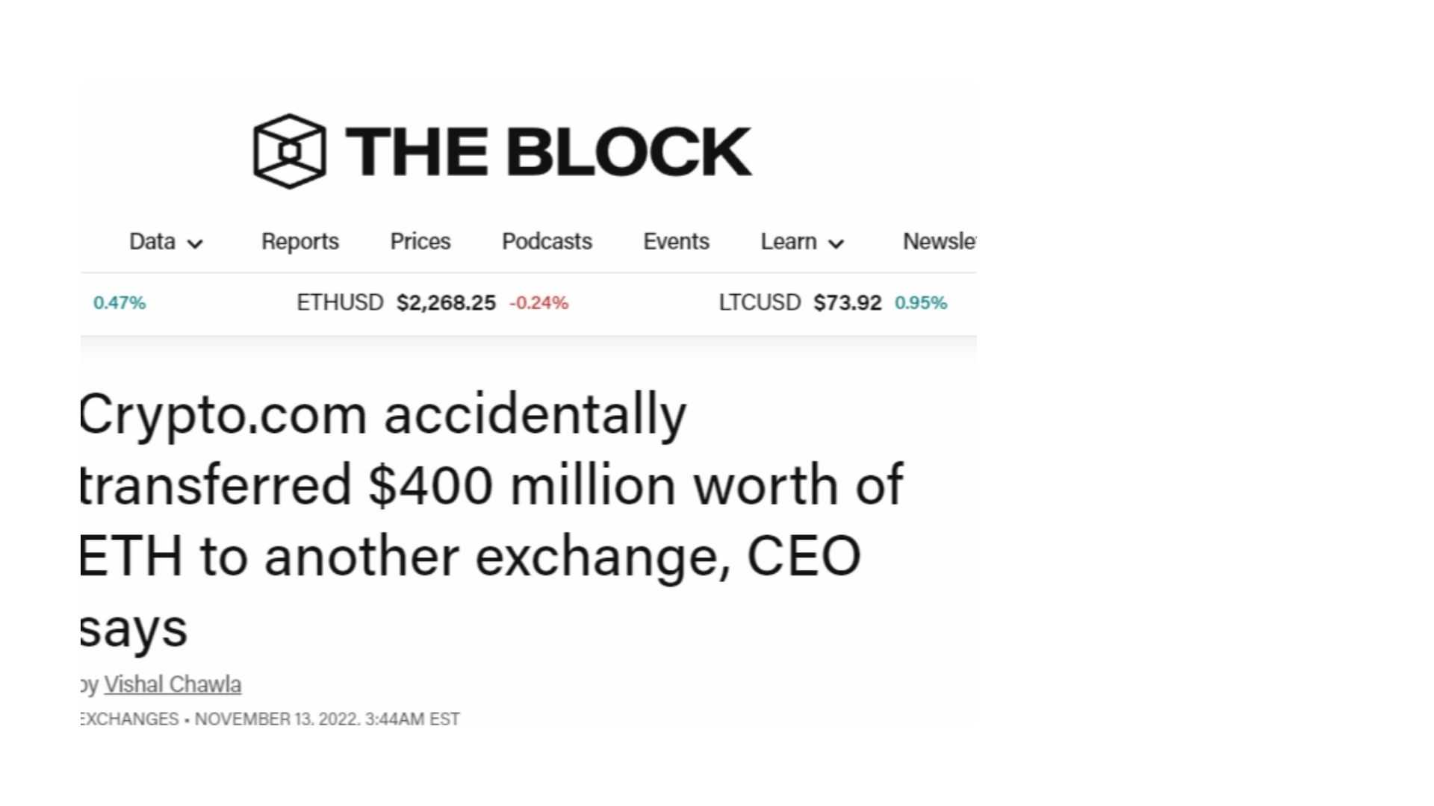Open the Reports navigation item
Viewport: 1434px width, 806px height.
[x=299, y=242]
